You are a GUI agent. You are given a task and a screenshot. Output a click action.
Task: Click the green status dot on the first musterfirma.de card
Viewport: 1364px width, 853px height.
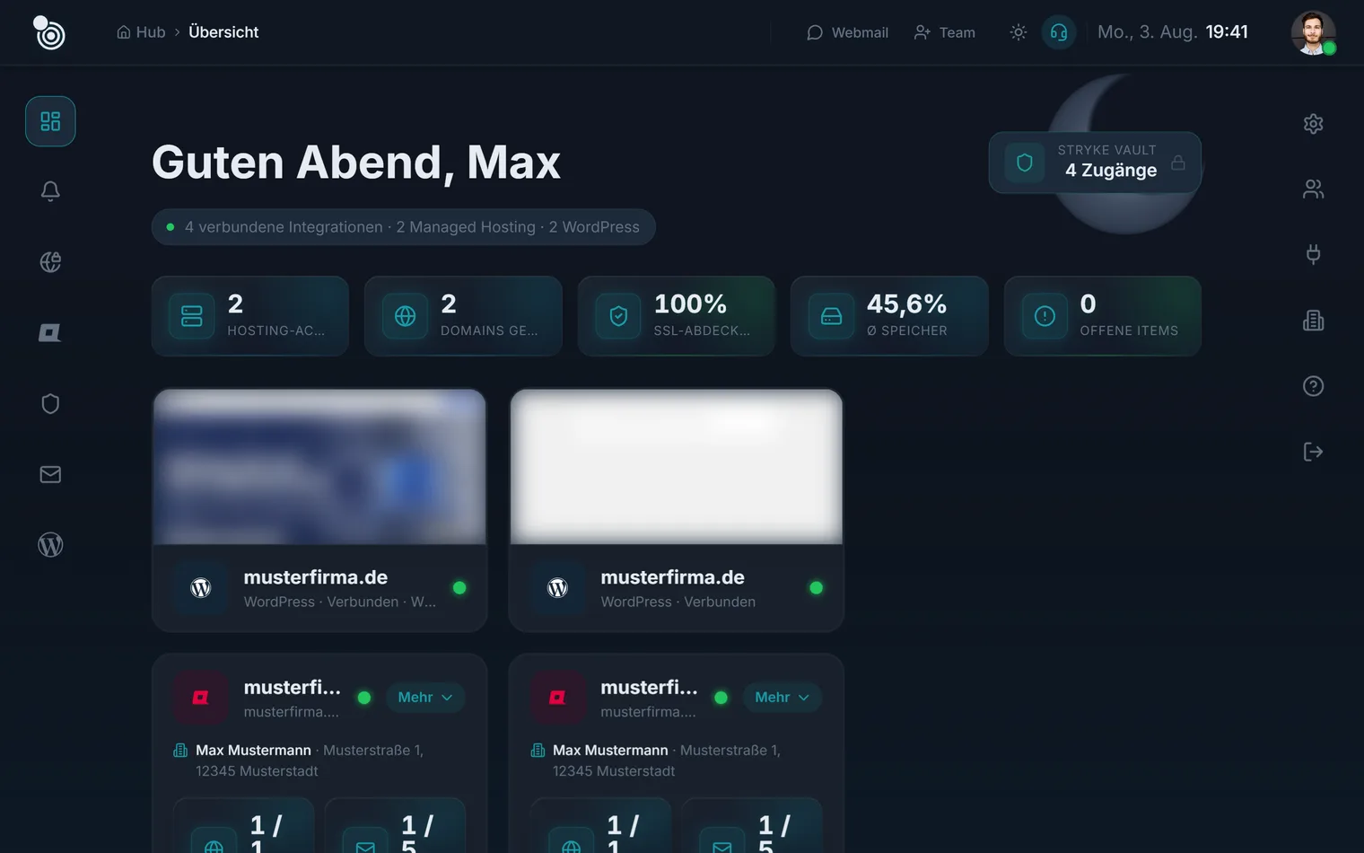pyautogui.click(x=459, y=588)
